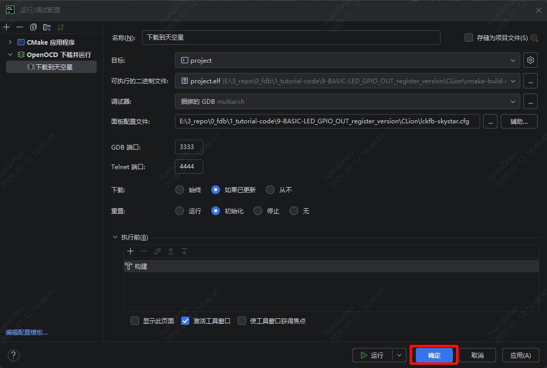Open the 目标 project dropdown

pos(347,60)
